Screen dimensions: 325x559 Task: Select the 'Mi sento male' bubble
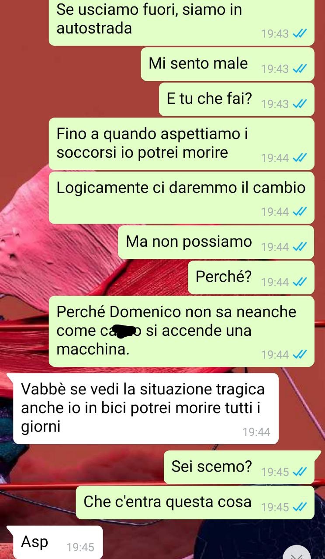click(x=227, y=64)
